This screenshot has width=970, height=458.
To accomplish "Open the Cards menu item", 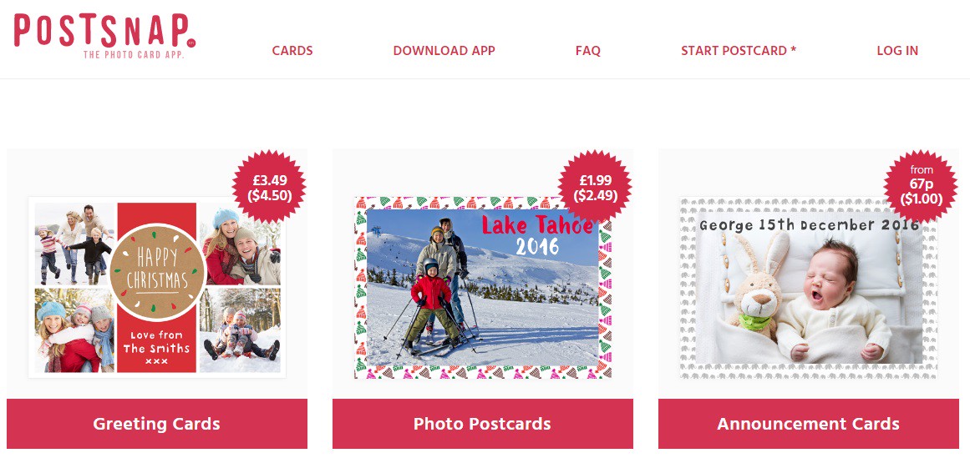I will pyautogui.click(x=292, y=51).
